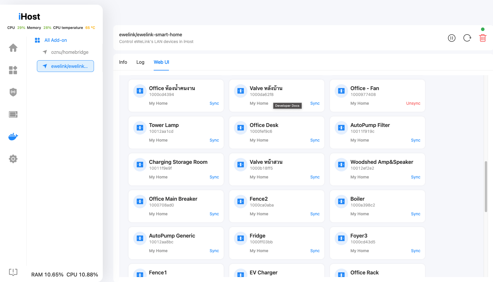Click the Office Main Breaker device icon
This screenshot has height=282, width=493.
pos(140,202)
